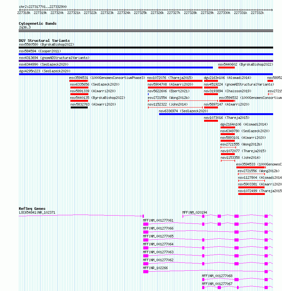Viewport: 282px width, 291px height.
Task: Select the nsv5903381 variant label
Action: click(x=260, y=185)
